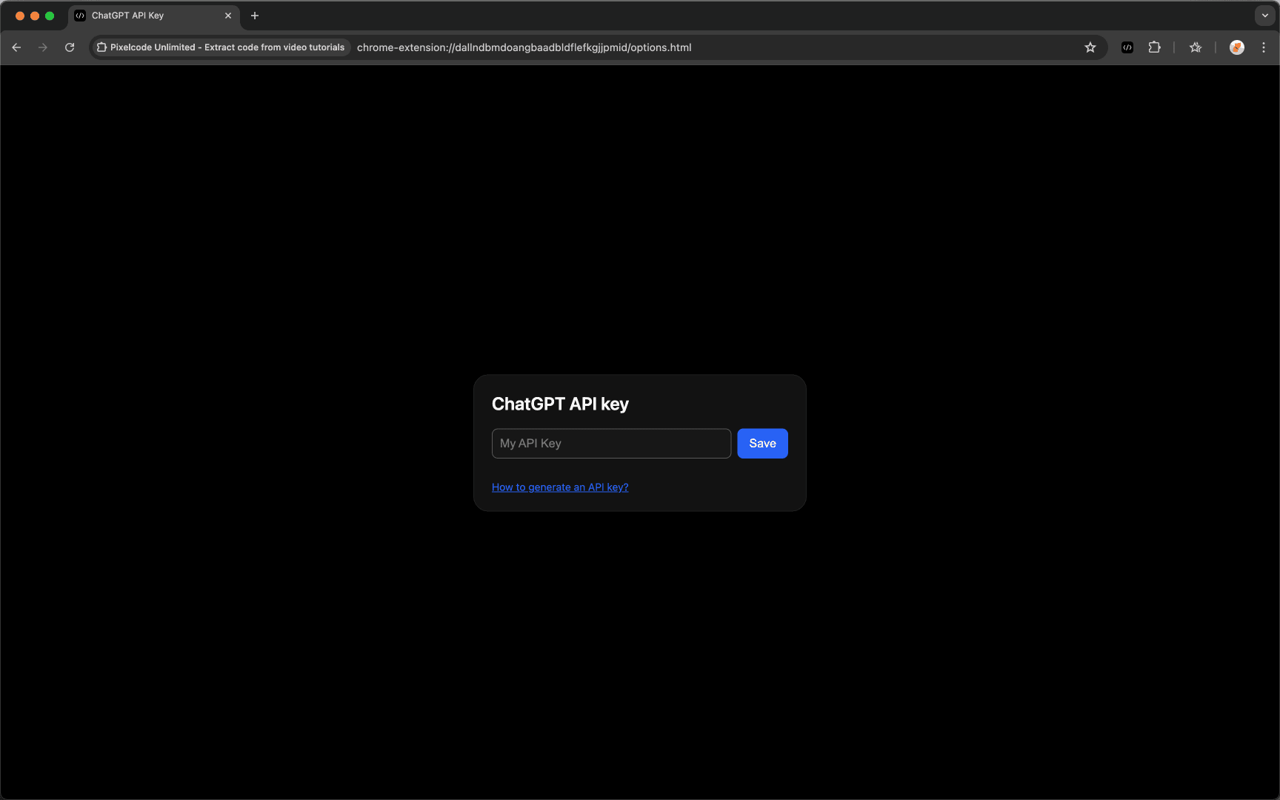
Task: Expand the tab search dropdown arrow
Action: point(1265,16)
